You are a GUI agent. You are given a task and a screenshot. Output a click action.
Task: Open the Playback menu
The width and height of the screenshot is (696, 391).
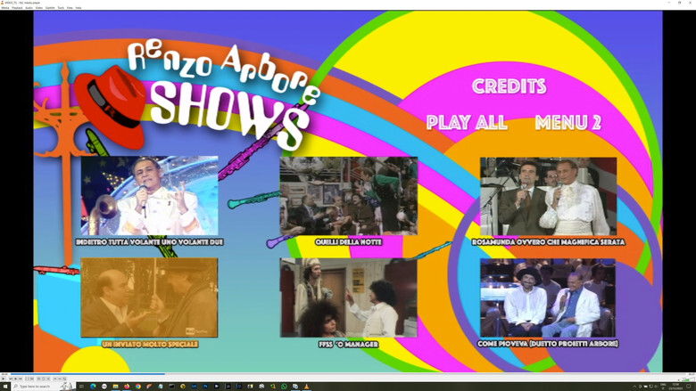pos(17,7)
